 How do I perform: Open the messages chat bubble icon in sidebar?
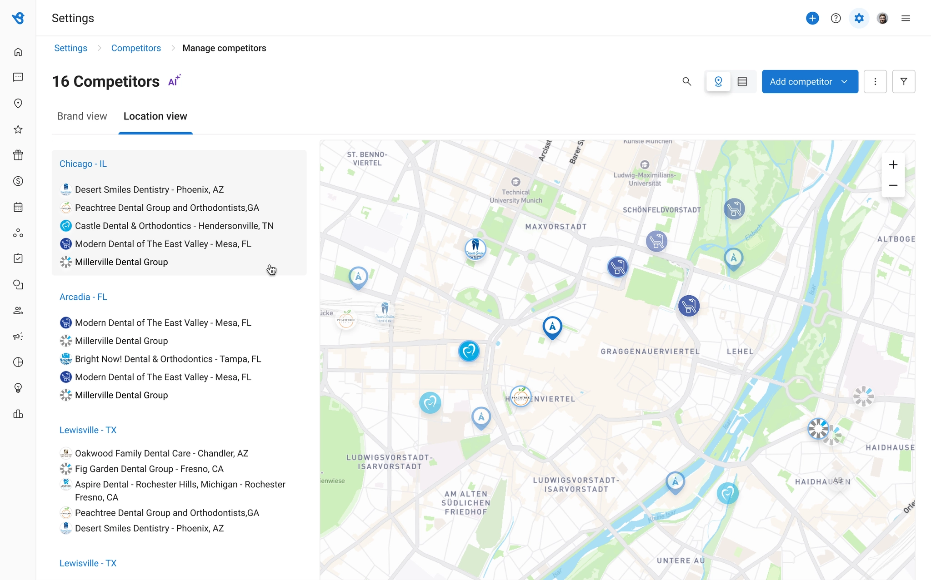18,77
